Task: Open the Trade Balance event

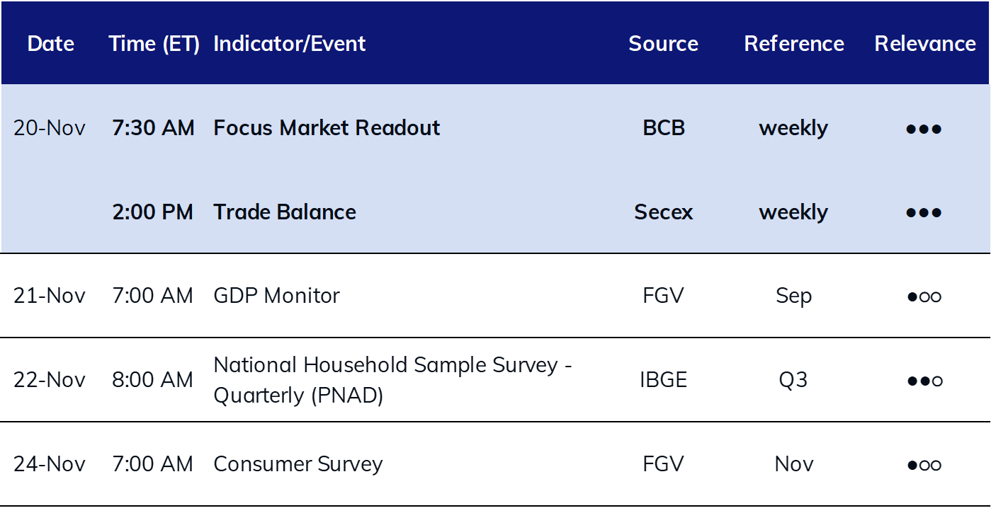Action: pyautogui.click(x=285, y=212)
